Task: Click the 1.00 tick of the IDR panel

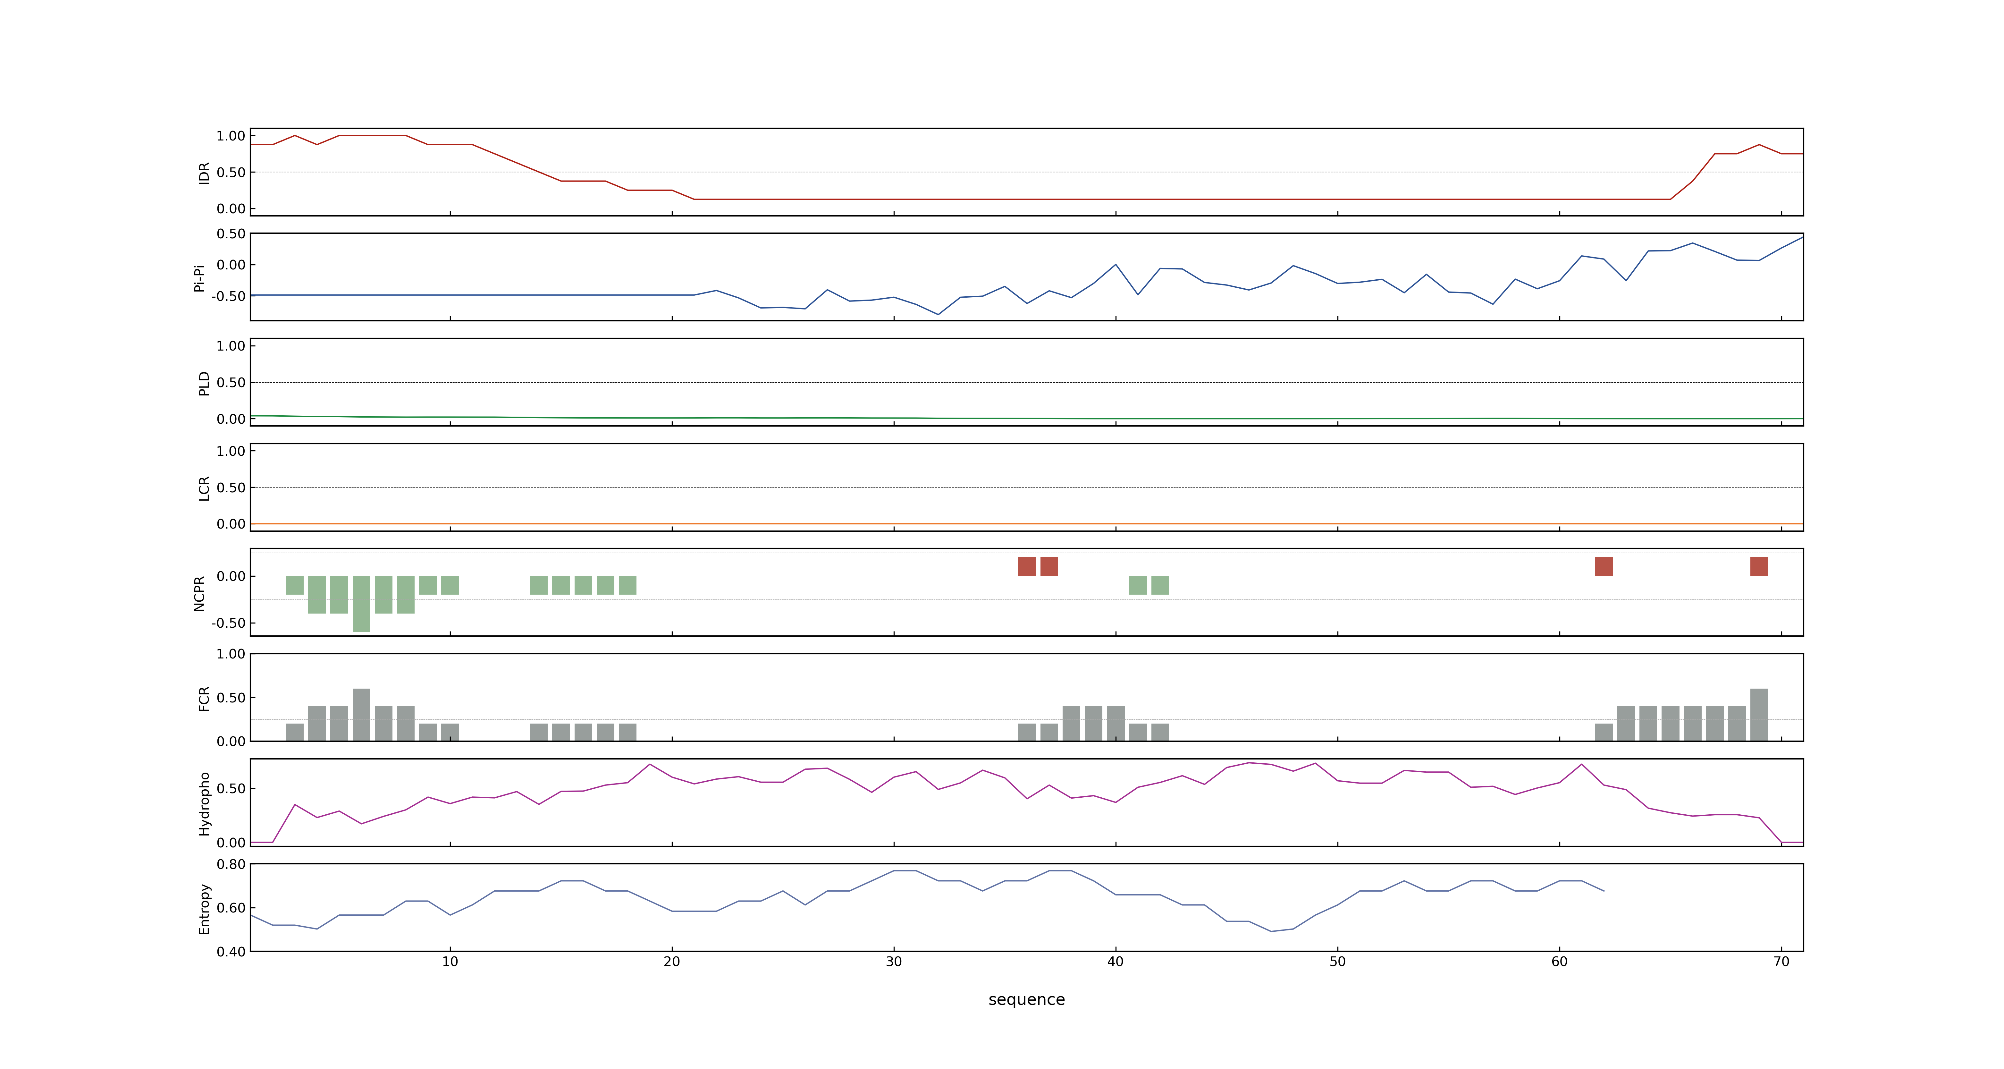Action: tap(231, 136)
